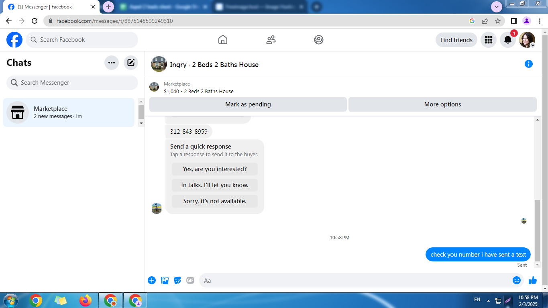Image resolution: width=548 pixels, height=308 pixels.
Task: Attach a file with the photo icon
Action: point(165,280)
